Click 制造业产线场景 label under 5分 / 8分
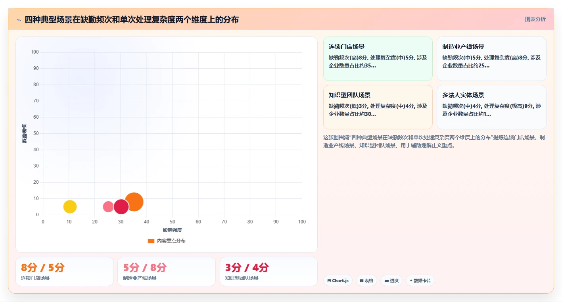Image resolution: width=562 pixels, height=302 pixels. point(140,278)
